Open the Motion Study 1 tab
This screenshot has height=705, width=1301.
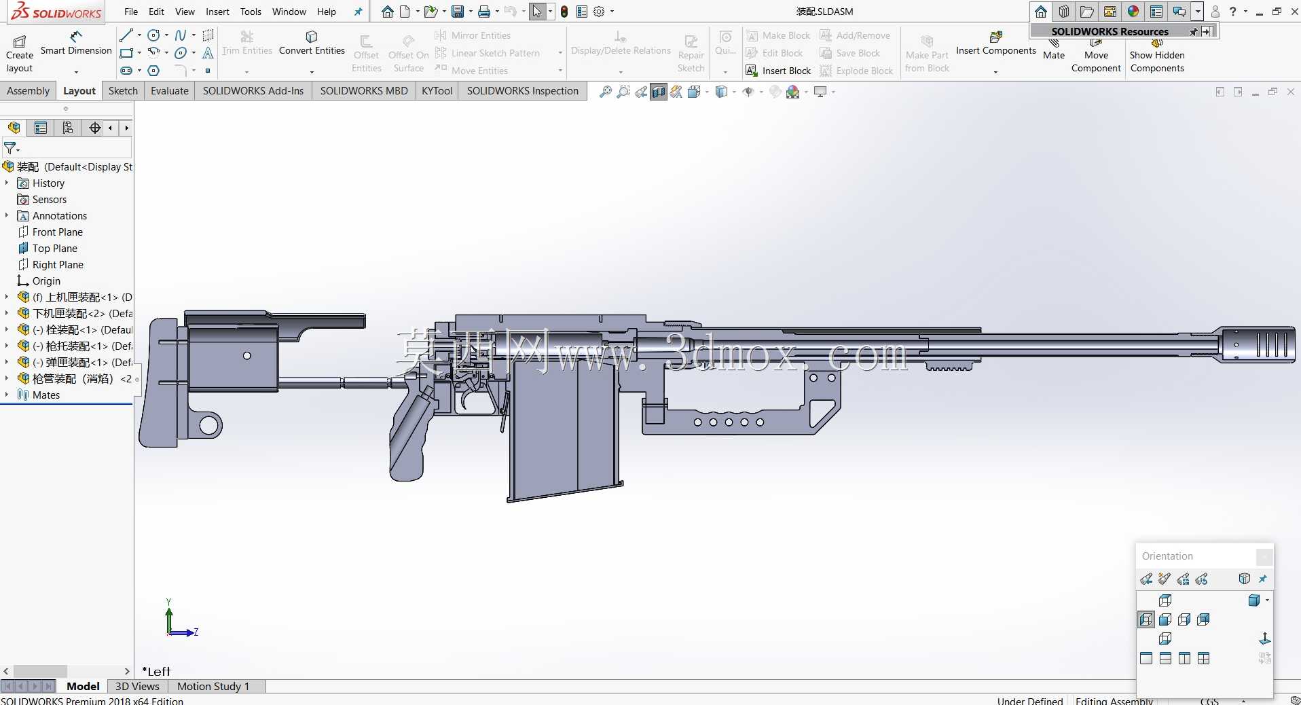tap(213, 686)
